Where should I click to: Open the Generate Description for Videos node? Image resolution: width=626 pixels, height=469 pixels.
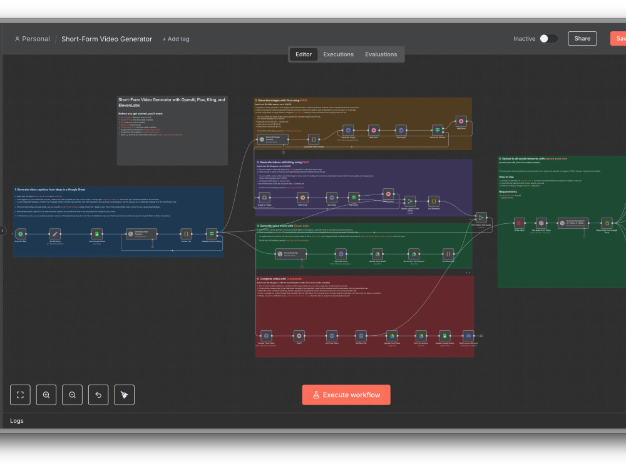[x=573, y=223]
